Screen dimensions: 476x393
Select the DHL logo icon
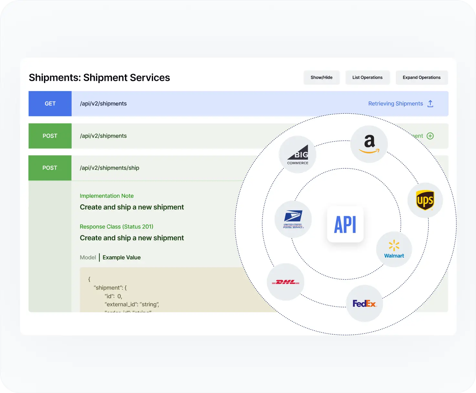click(x=285, y=282)
